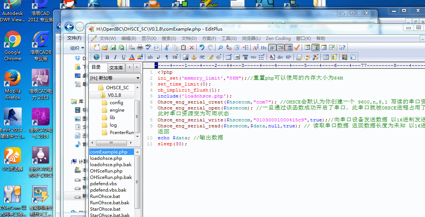Click the insert image icon

click(x=185, y=57)
